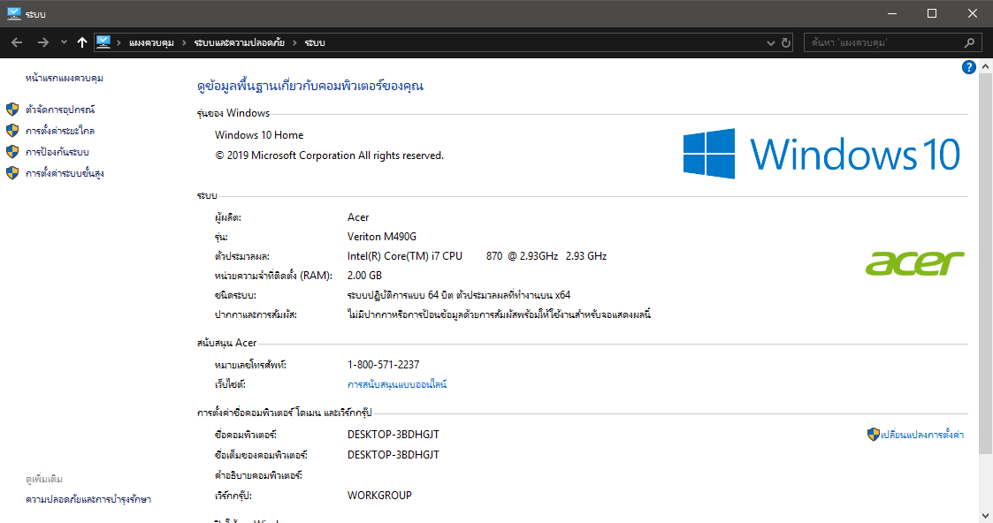Click the ระบบปฏิบัติการแบบ 64 บิต value

459,295
